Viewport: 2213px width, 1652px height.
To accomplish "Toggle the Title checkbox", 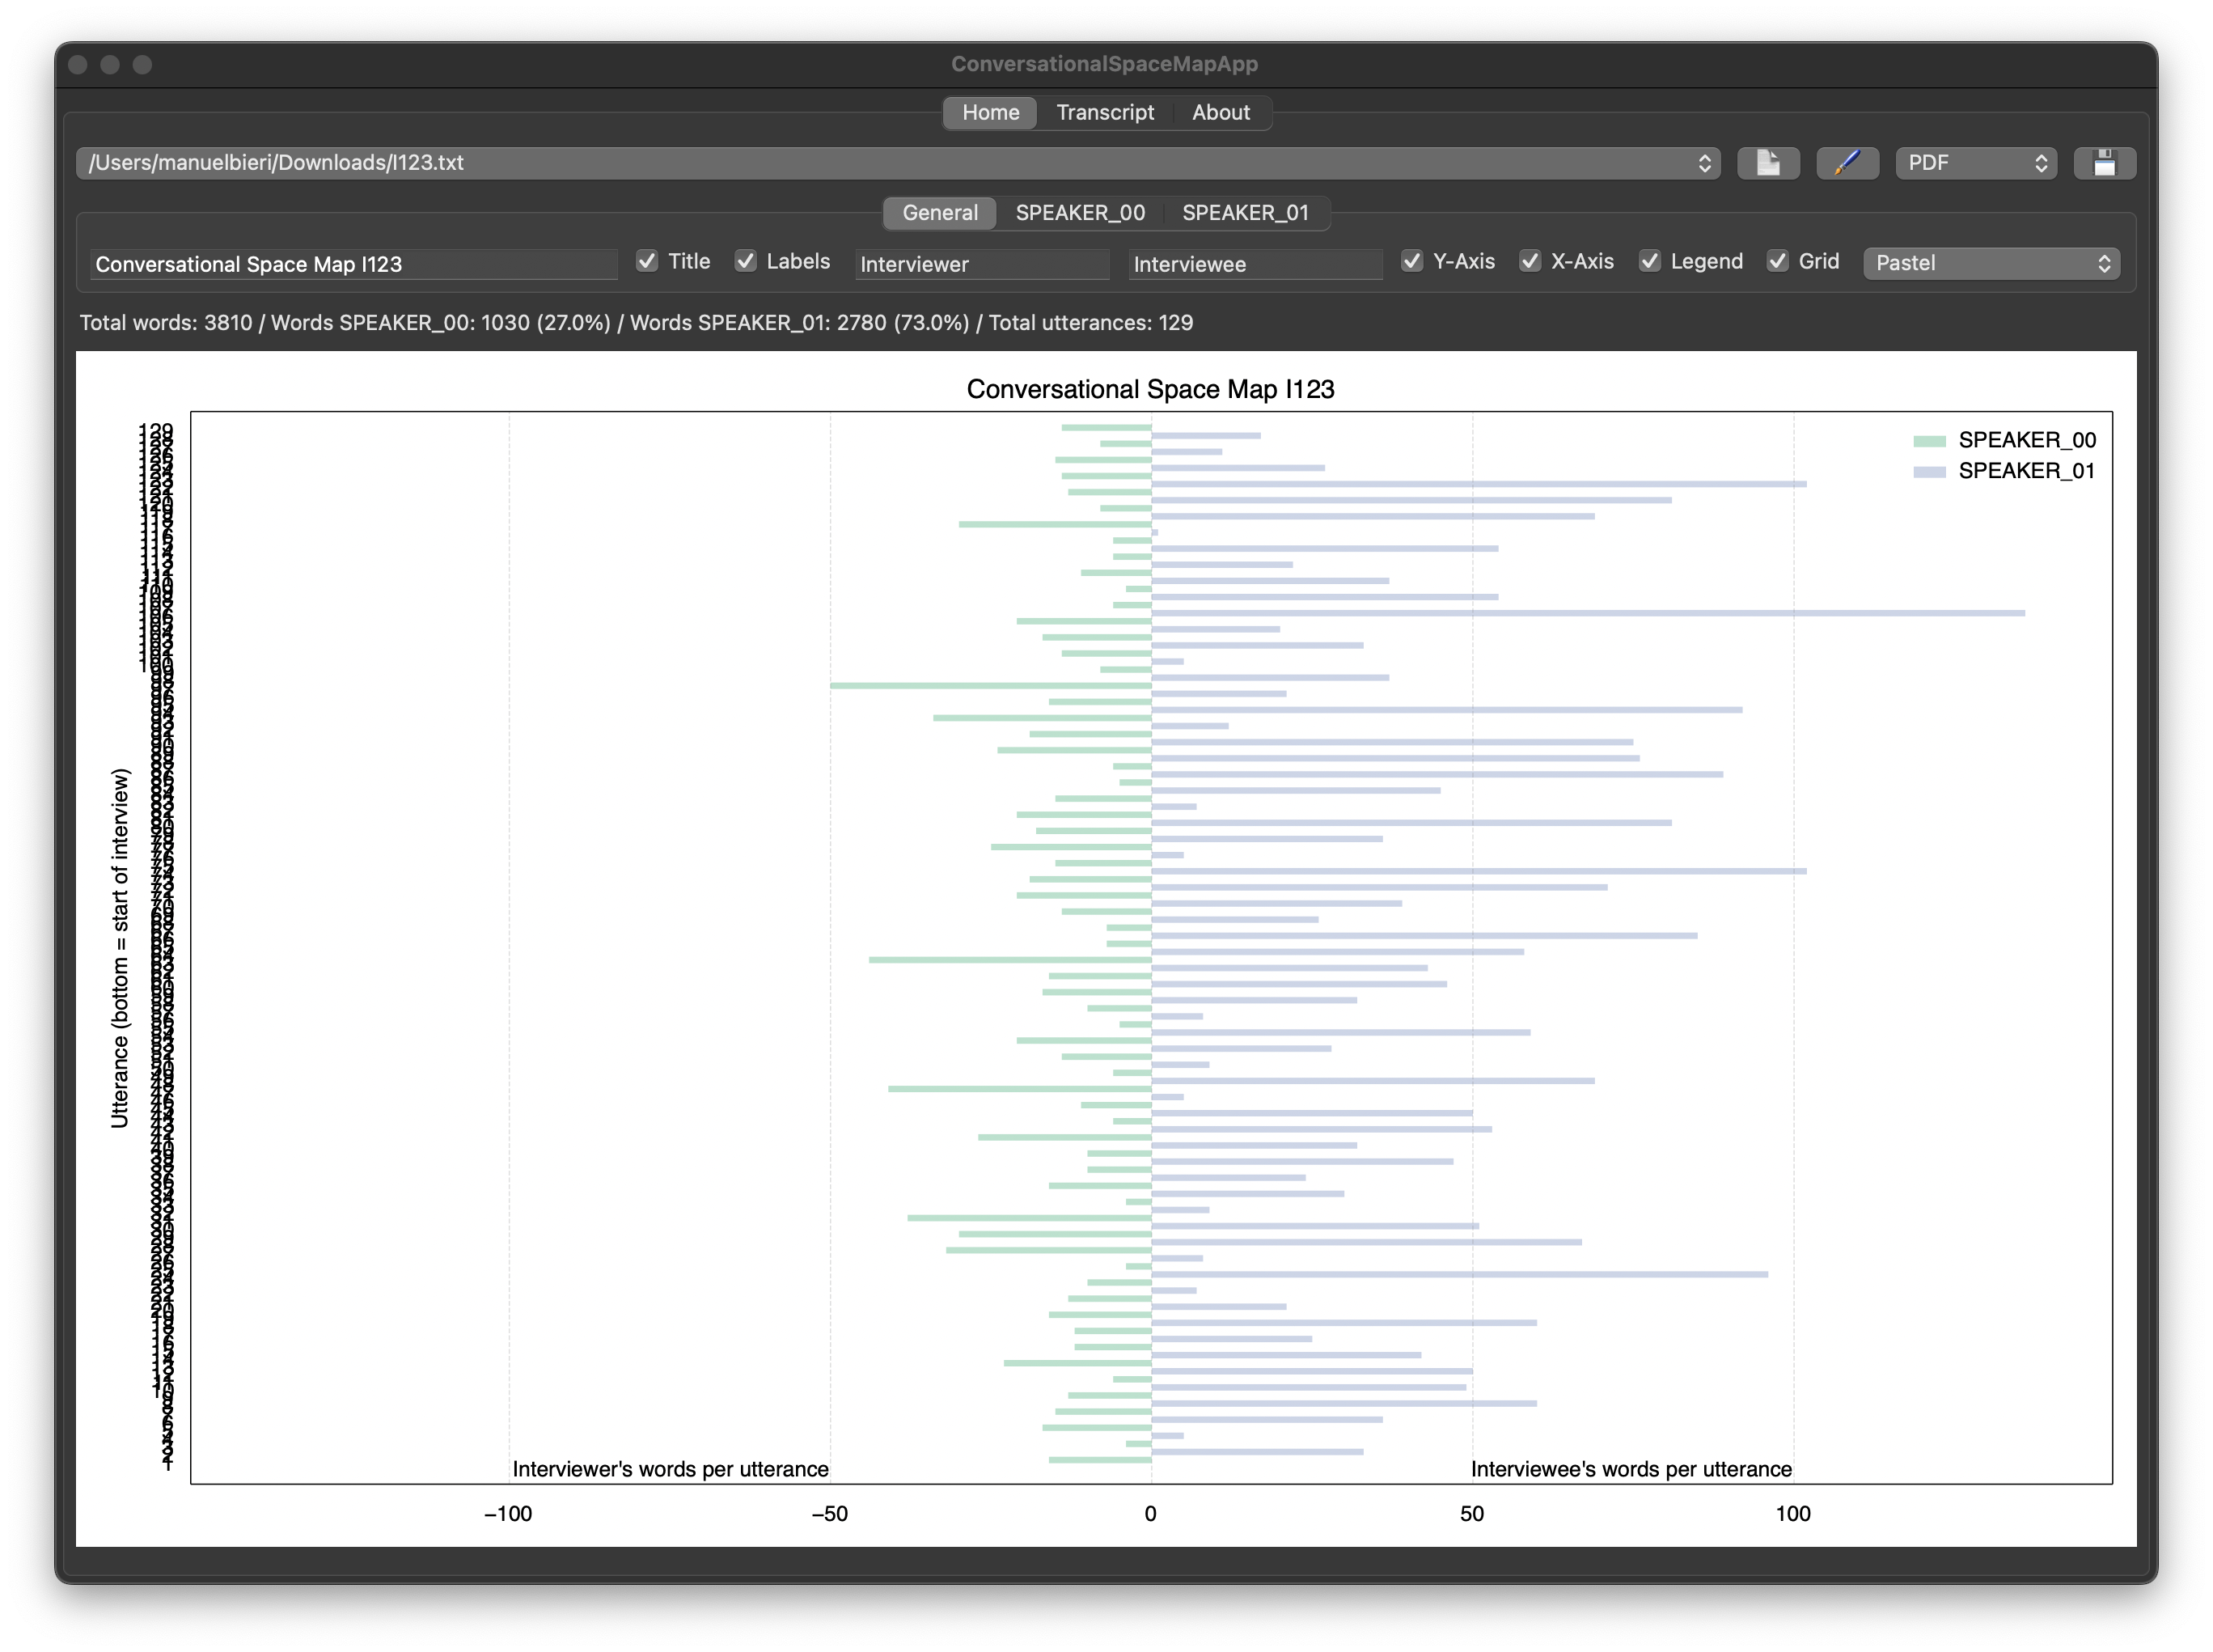I will (648, 261).
